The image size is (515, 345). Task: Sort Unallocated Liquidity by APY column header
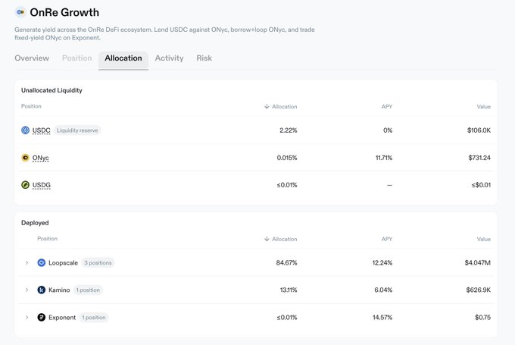tap(387, 106)
